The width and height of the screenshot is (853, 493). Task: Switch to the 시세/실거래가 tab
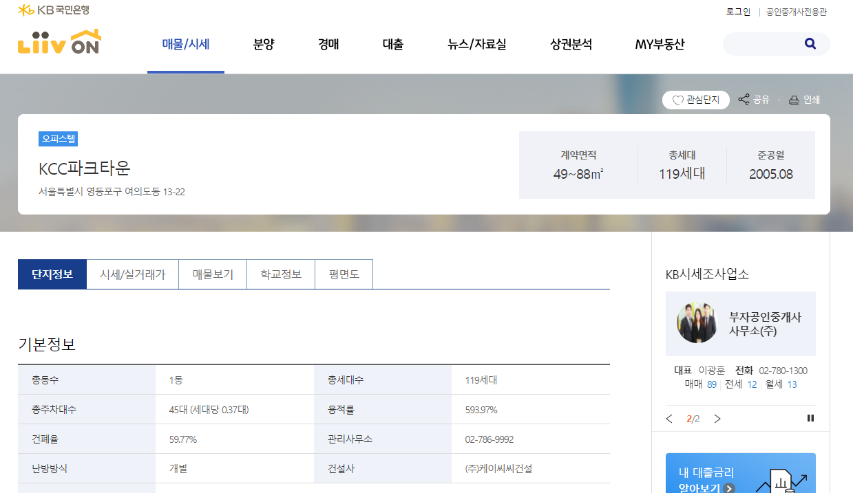133,274
